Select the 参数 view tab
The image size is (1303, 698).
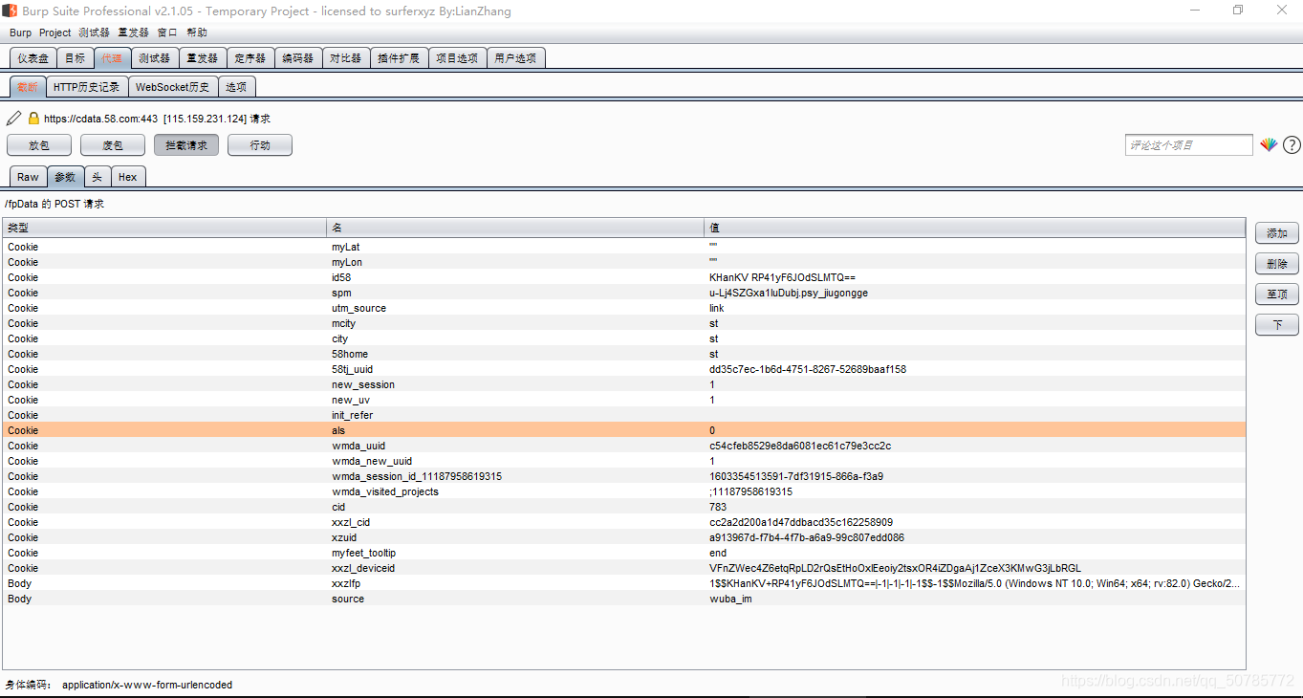pyautogui.click(x=65, y=177)
